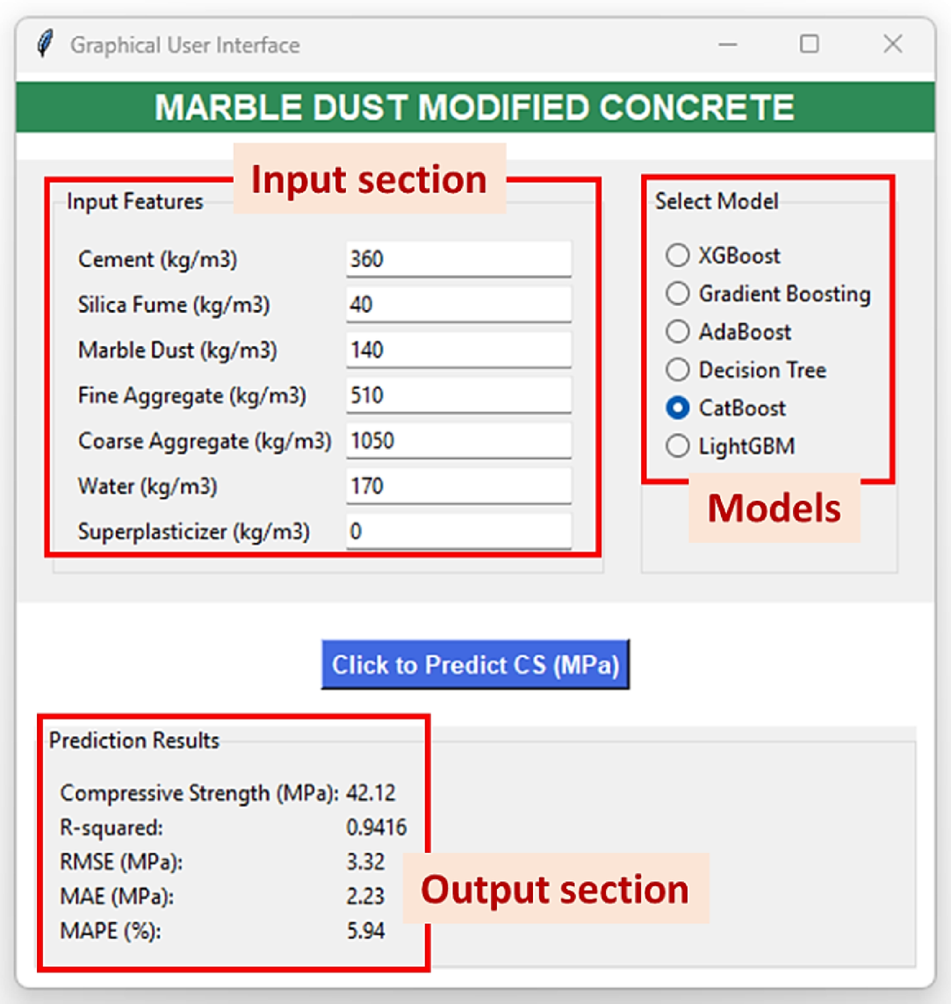The image size is (951, 1004).
Task: Minimize the Graphical User Interface window
Action: [727, 44]
